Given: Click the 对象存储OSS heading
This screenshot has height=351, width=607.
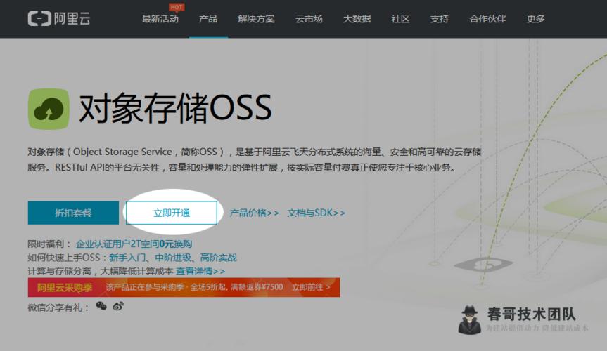Looking at the screenshot, I should tap(175, 108).
